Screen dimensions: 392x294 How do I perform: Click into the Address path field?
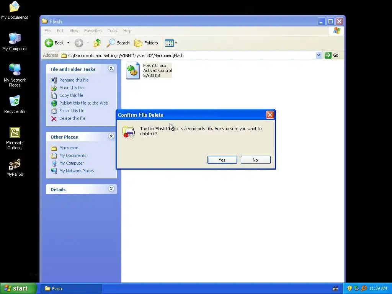[188, 55]
